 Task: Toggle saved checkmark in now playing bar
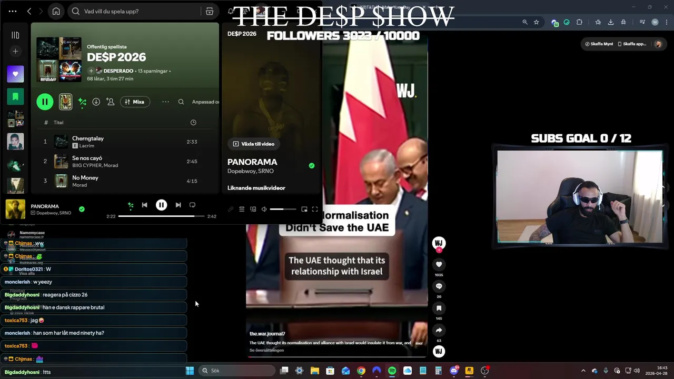pos(82,209)
